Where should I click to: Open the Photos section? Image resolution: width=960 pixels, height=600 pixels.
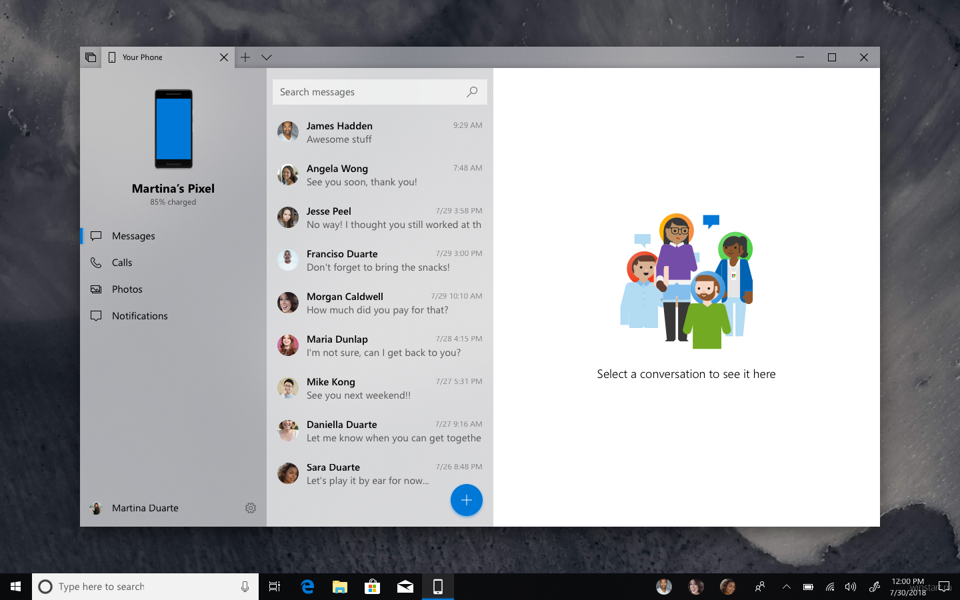pyautogui.click(x=127, y=289)
